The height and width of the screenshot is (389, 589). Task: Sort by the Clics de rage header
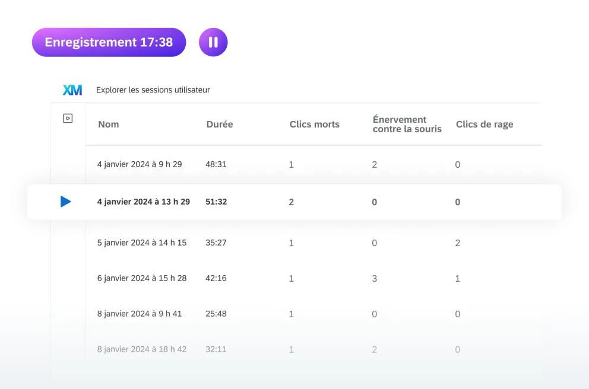pos(484,124)
